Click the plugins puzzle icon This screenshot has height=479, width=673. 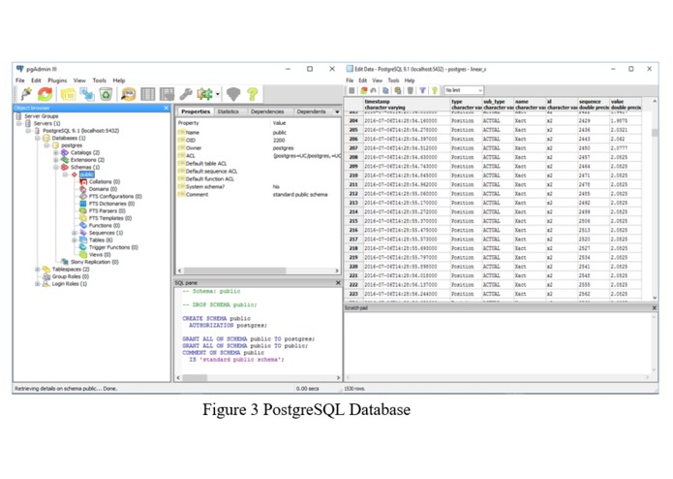204,94
